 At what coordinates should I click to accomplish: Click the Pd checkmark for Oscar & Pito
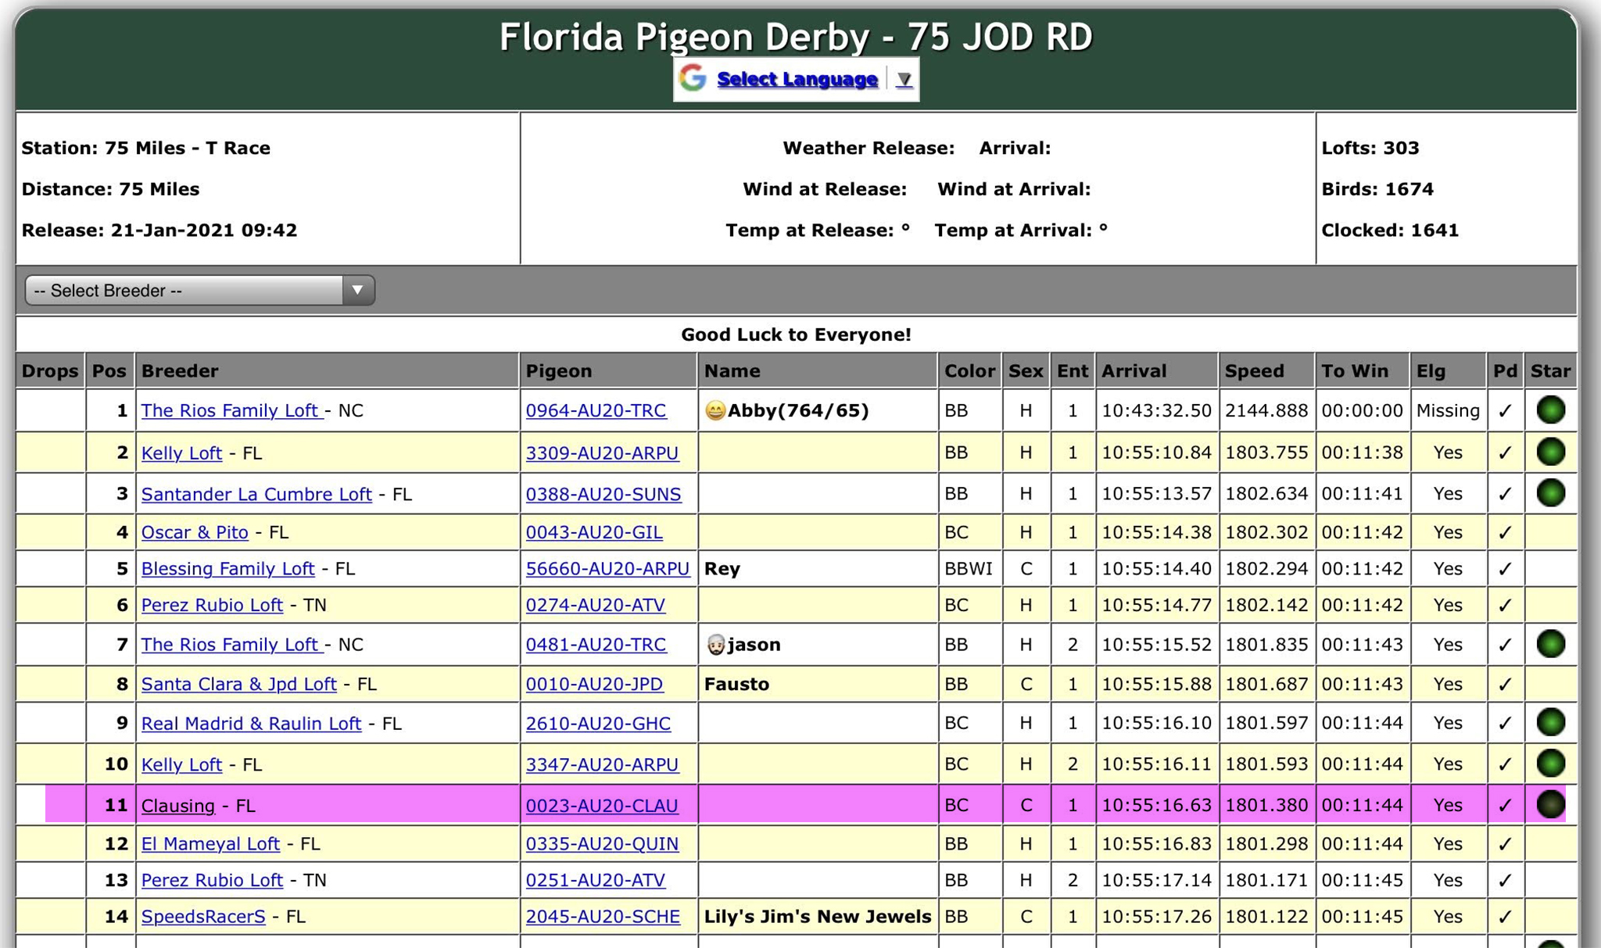[x=1505, y=533]
